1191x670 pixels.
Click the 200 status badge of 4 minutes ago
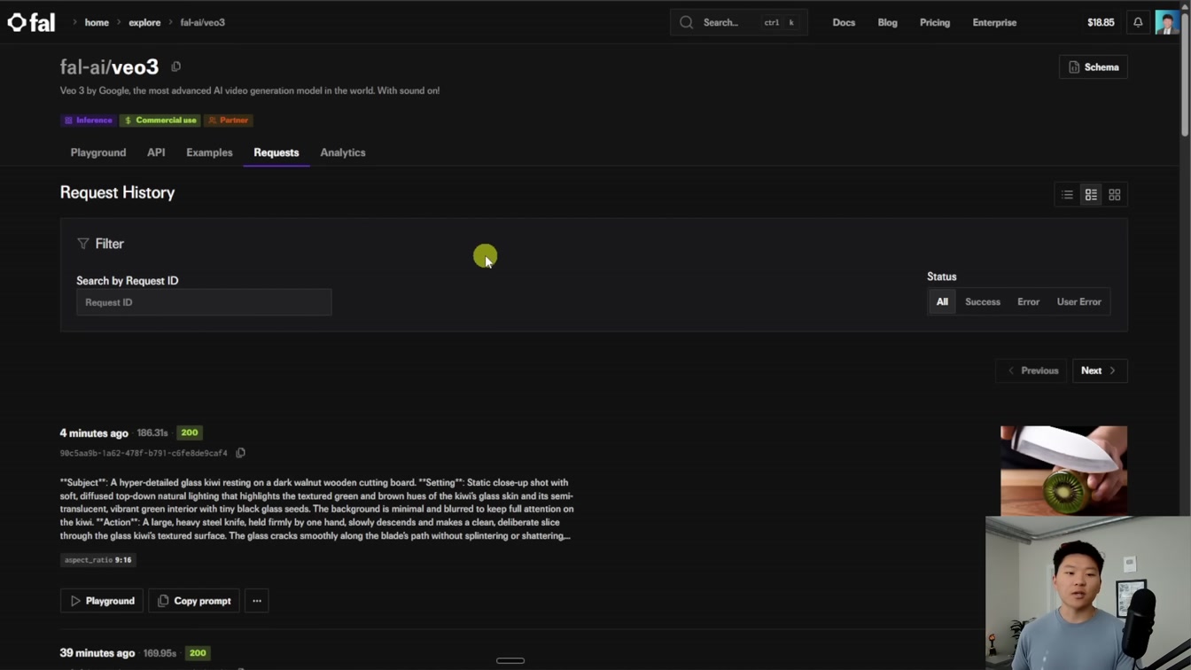coord(190,432)
